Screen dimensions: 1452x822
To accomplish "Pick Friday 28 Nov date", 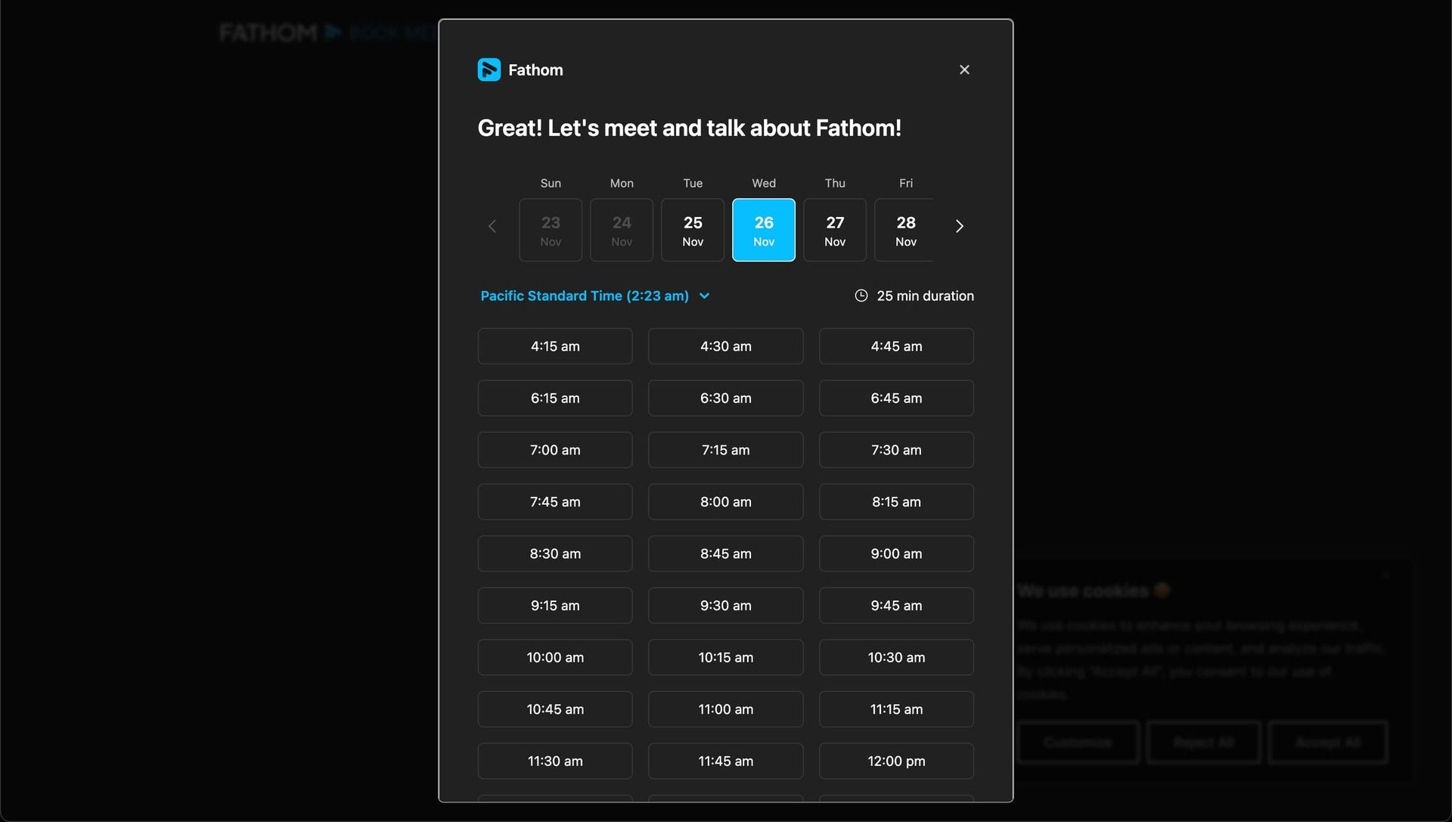I will tap(904, 230).
